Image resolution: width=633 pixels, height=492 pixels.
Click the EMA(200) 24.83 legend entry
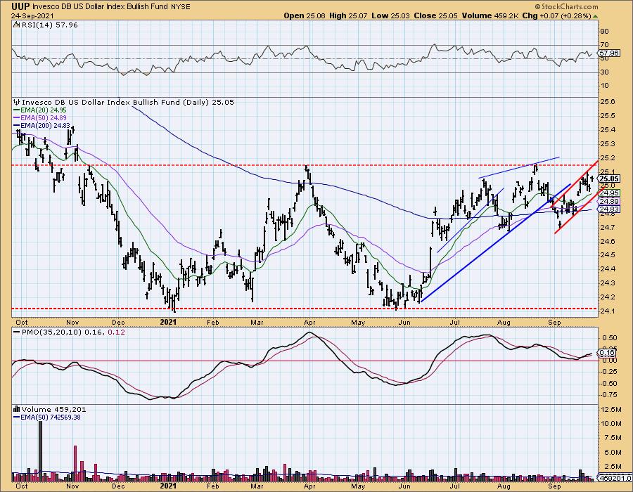41,125
